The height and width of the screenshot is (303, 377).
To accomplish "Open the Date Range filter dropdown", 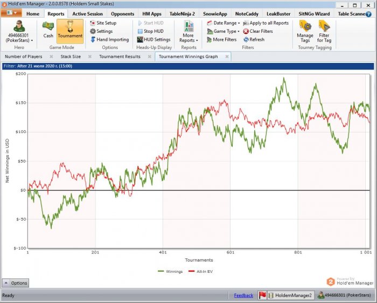I will coord(223,23).
